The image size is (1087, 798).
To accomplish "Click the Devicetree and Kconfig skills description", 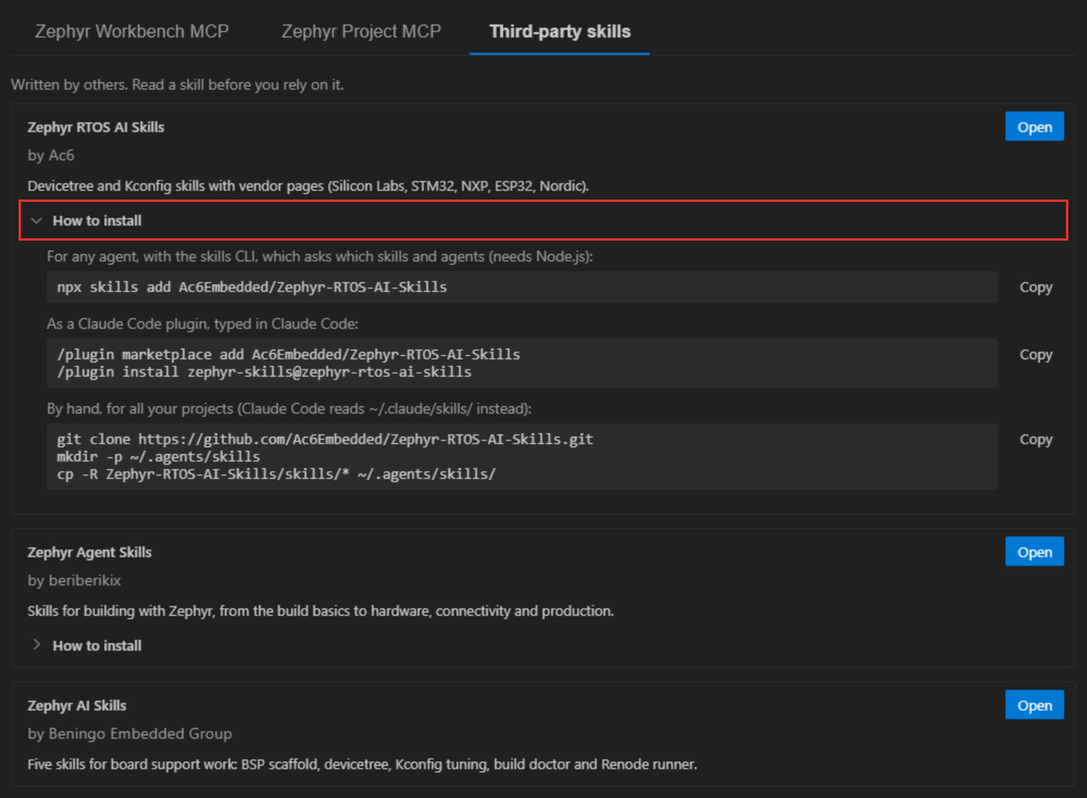I will [308, 186].
